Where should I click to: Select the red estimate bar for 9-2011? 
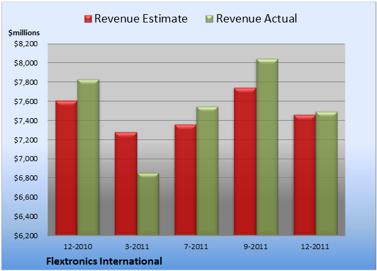click(245, 161)
